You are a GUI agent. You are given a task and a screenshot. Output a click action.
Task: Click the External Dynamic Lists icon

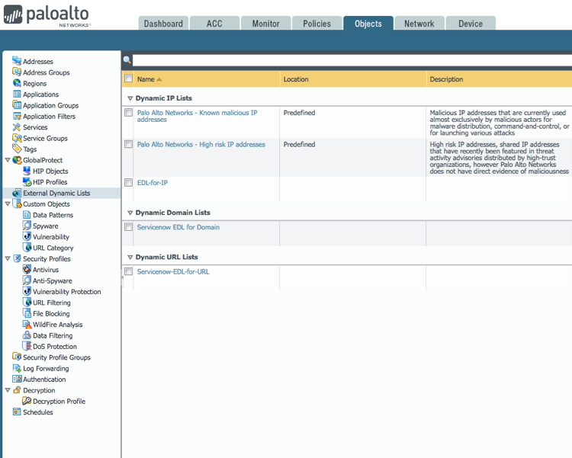coord(17,193)
